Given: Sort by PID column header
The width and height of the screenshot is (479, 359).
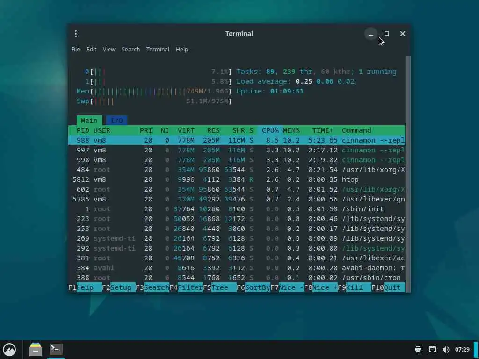Looking at the screenshot, I should pyautogui.click(x=83, y=130).
